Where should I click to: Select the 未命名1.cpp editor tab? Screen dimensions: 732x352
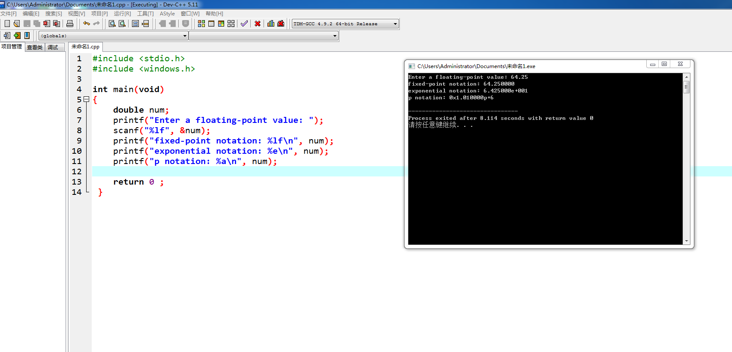[85, 47]
